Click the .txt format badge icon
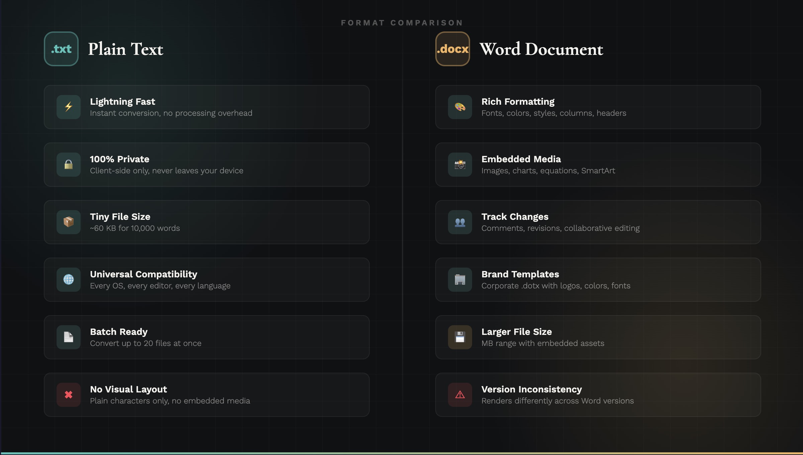Screen dimensions: 803x455 (61, 49)
